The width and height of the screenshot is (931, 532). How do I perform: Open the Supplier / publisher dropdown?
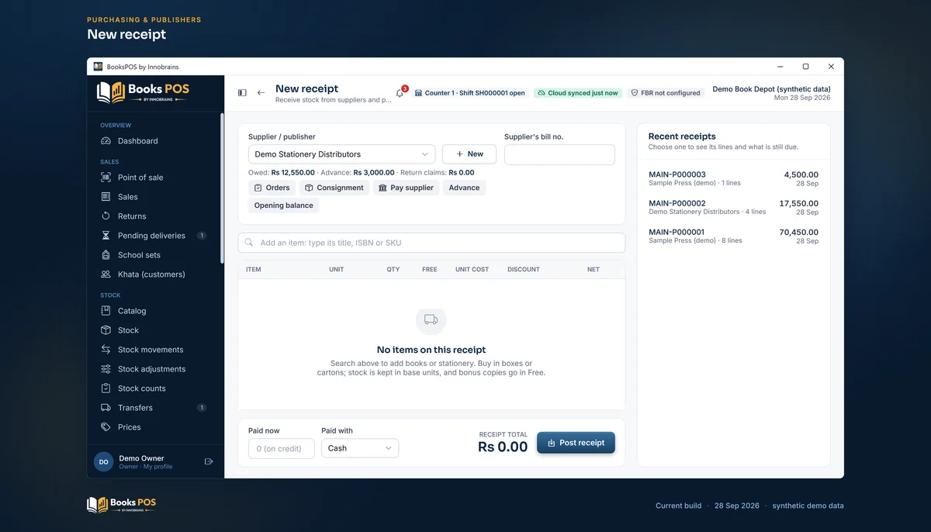click(342, 154)
